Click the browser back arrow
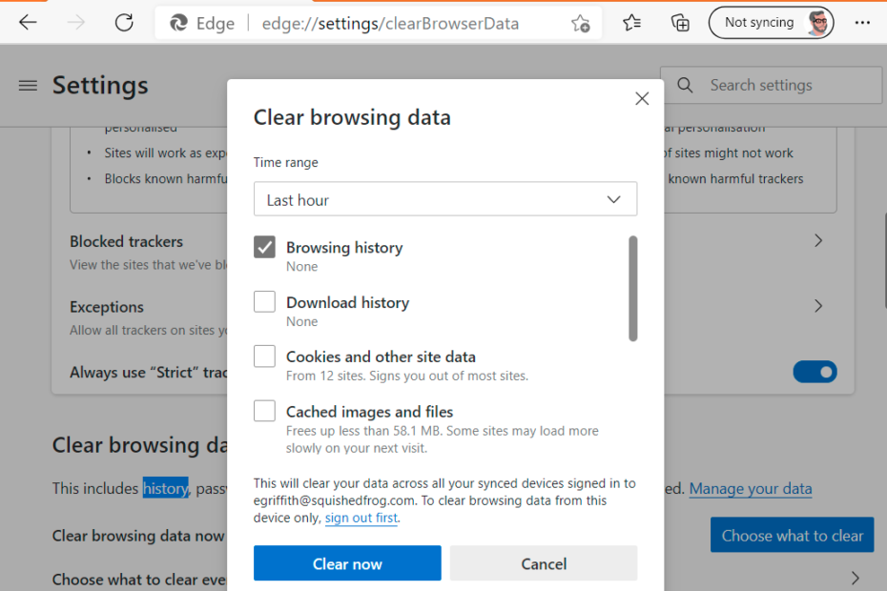 point(29,23)
